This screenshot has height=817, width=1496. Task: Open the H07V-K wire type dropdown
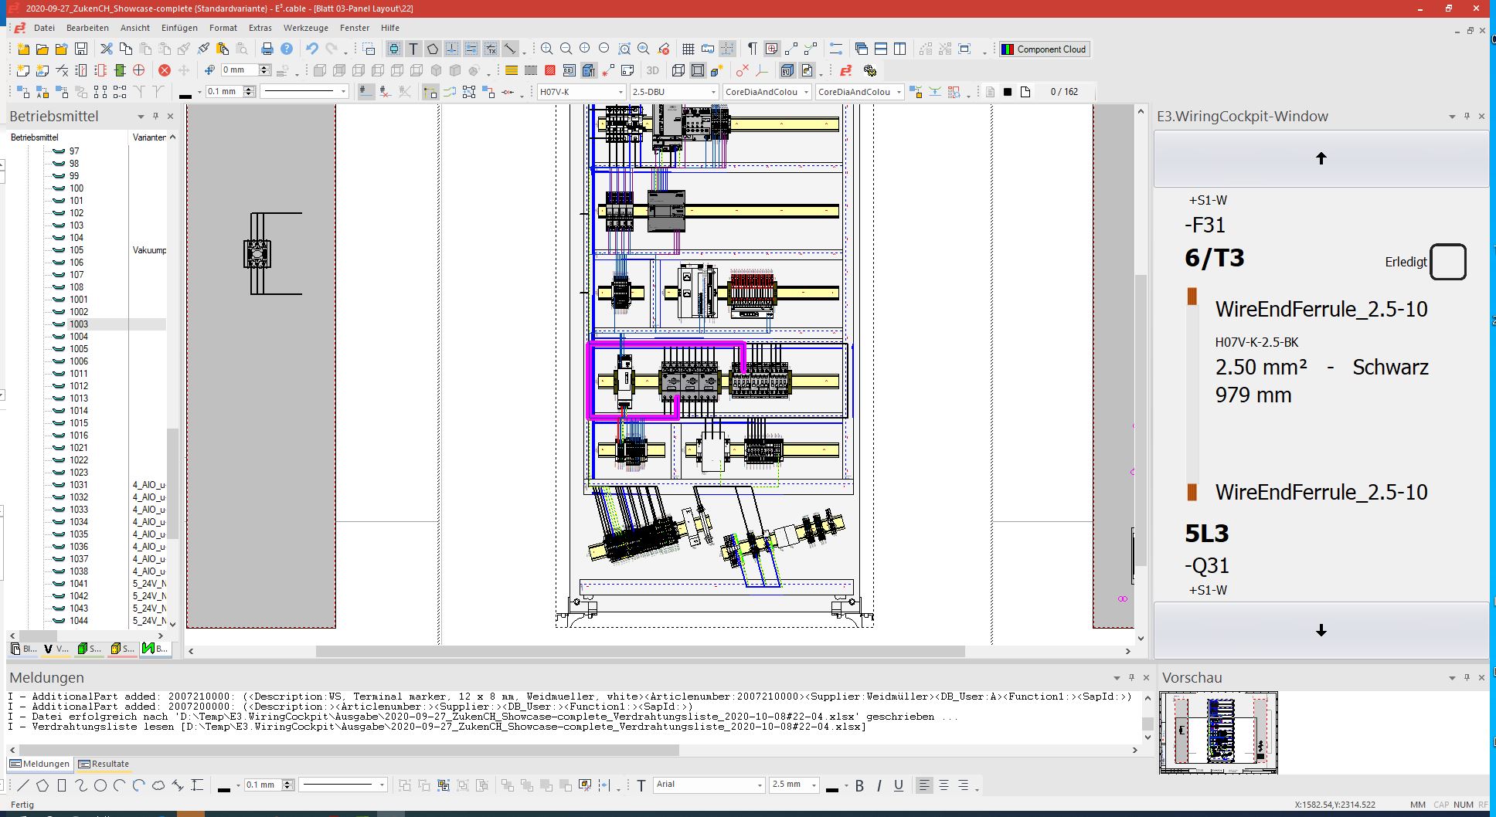click(x=620, y=92)
